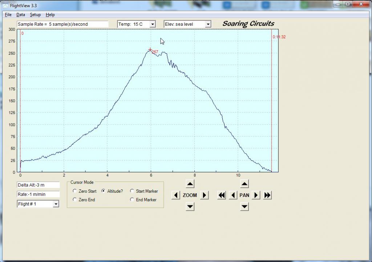Screen dimensions: 372x262
Task: Pan the graph upward
Action: pos(244,184)
